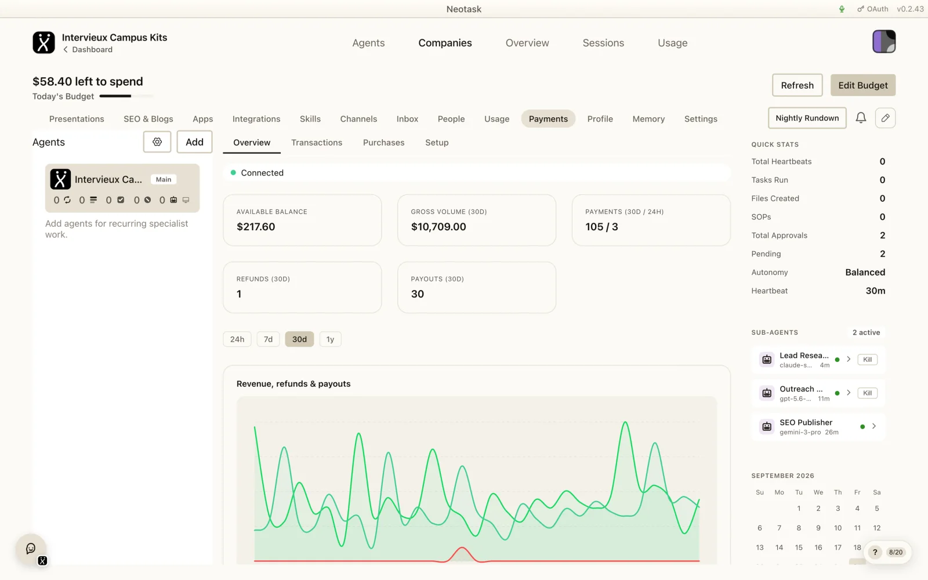Click the Intervieux Campus Kits logo
The width and height of the screenshot is (928, 580).
(x=43, y=42)
